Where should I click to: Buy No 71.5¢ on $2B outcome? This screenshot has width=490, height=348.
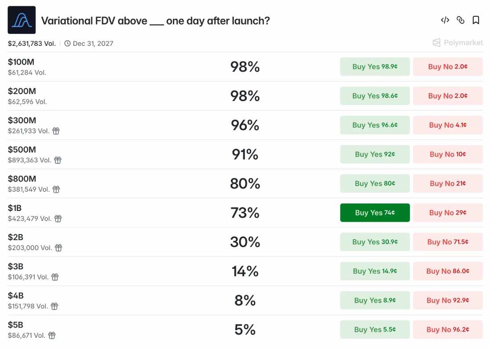coord(448,242)
